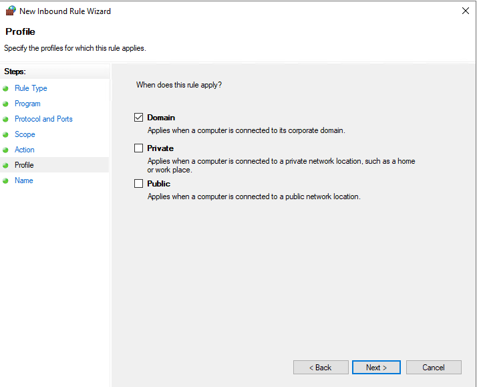
Task: Navigate to the Name step
Action: point(23,180)
